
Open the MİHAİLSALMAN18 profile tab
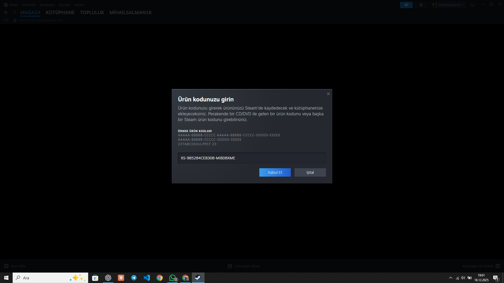pos(130,13)
